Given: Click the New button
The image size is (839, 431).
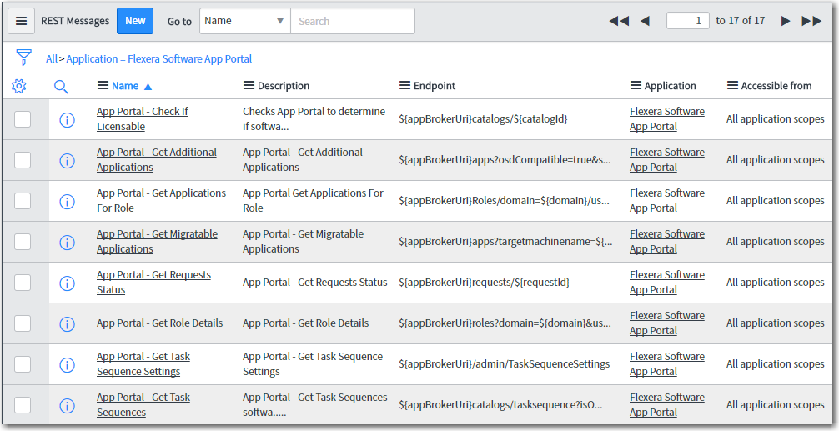Looking at the screenshot, I should [x=135, y=21].
